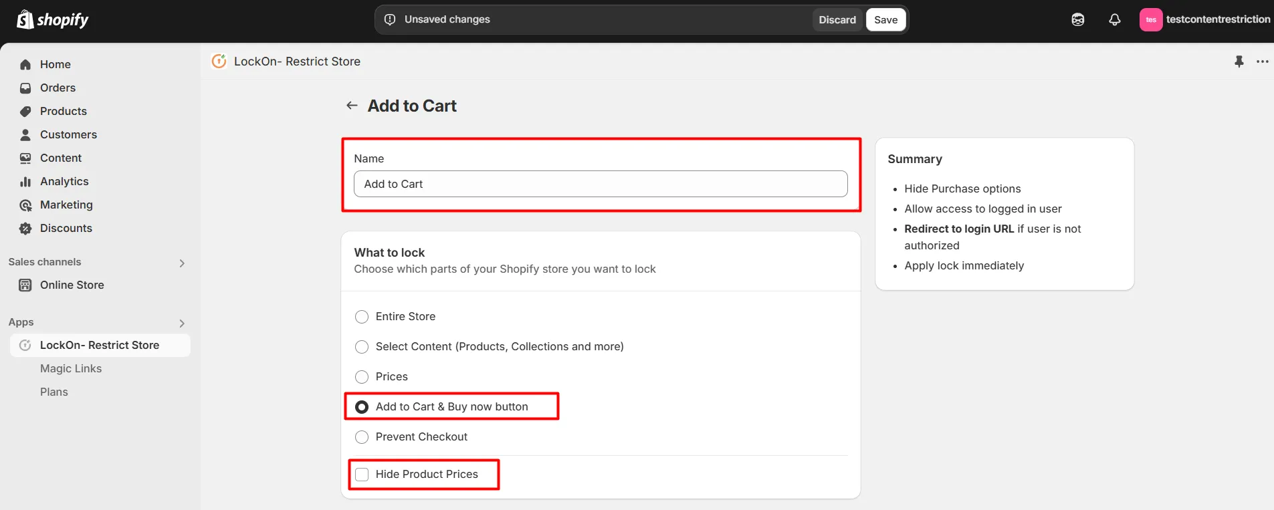Go back with the left arrow
The width and height of the screenshot is (1274, 510).
tap(352, 106)
